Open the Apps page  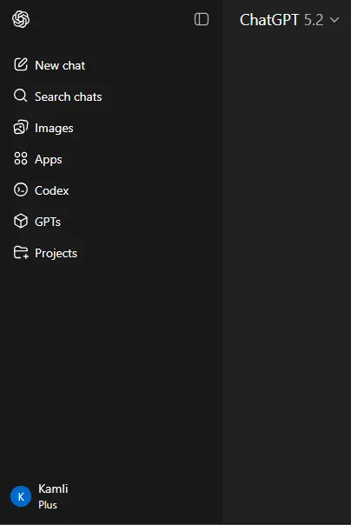48,160
